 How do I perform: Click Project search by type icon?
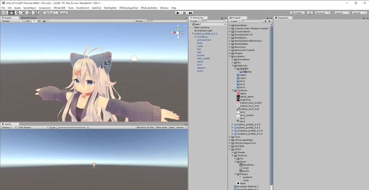click(265, 21)
